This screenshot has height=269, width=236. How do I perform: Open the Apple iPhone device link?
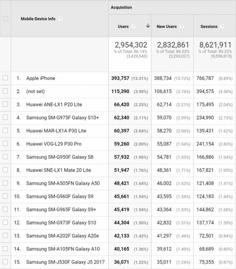coord(41,78)
